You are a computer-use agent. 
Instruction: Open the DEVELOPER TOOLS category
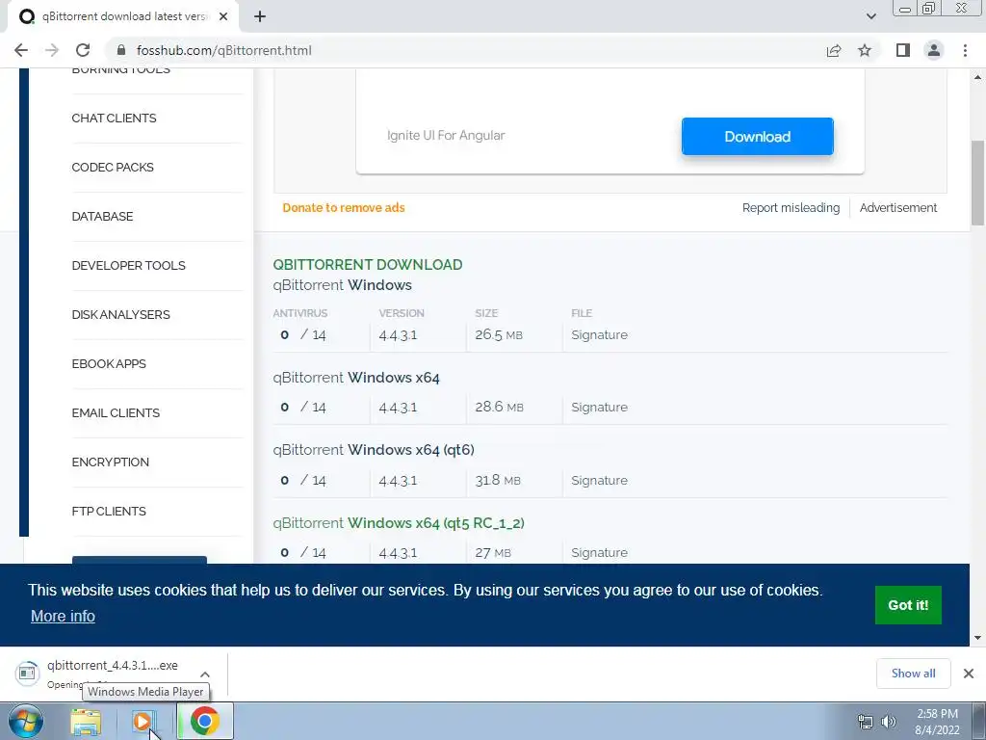coord(128,266)
